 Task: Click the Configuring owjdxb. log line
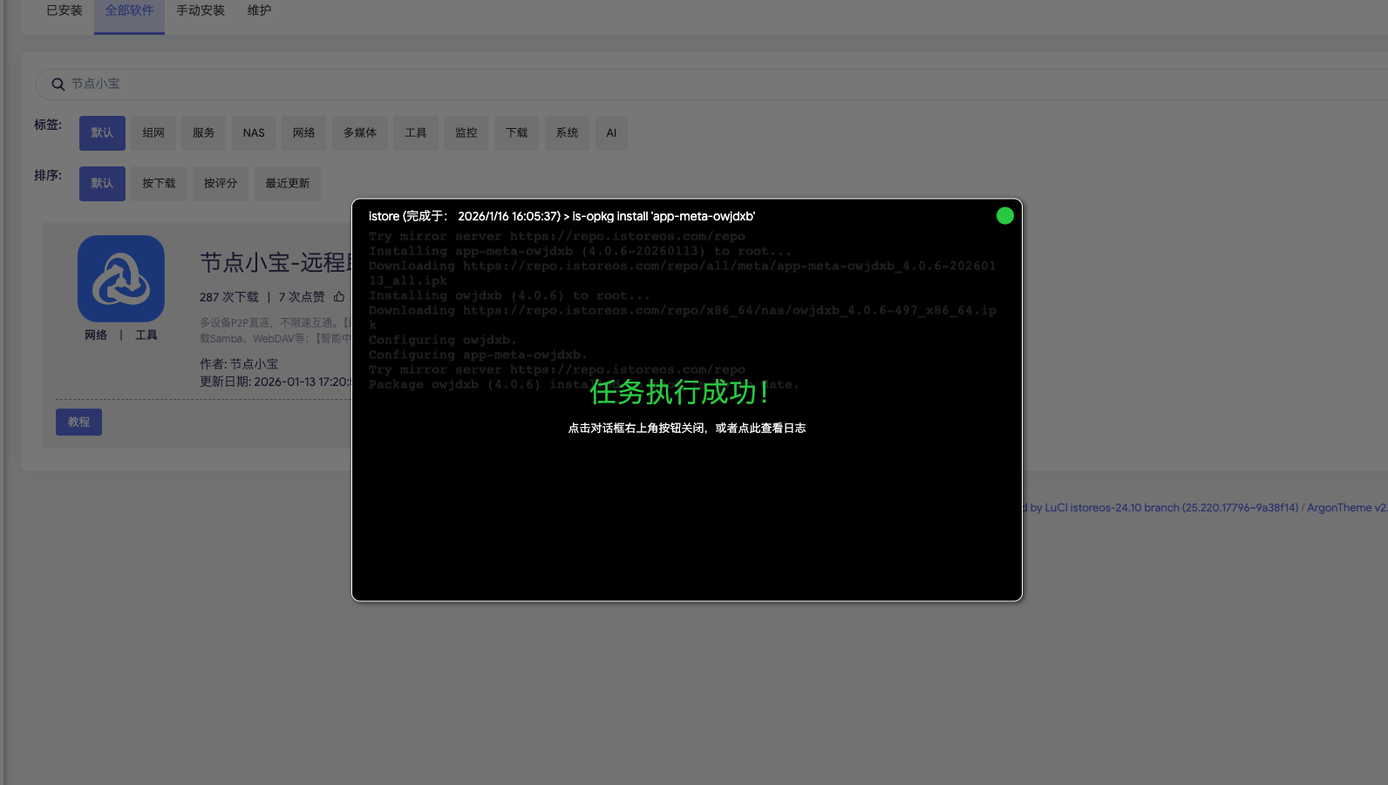pos(443,340)
